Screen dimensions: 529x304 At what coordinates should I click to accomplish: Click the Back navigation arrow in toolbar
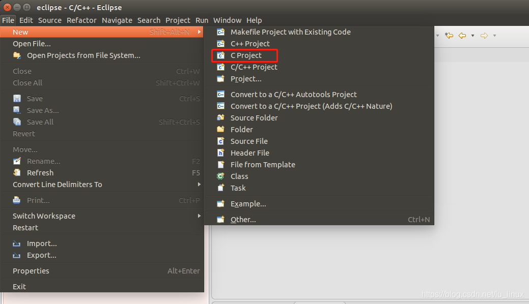pos(462,36)
